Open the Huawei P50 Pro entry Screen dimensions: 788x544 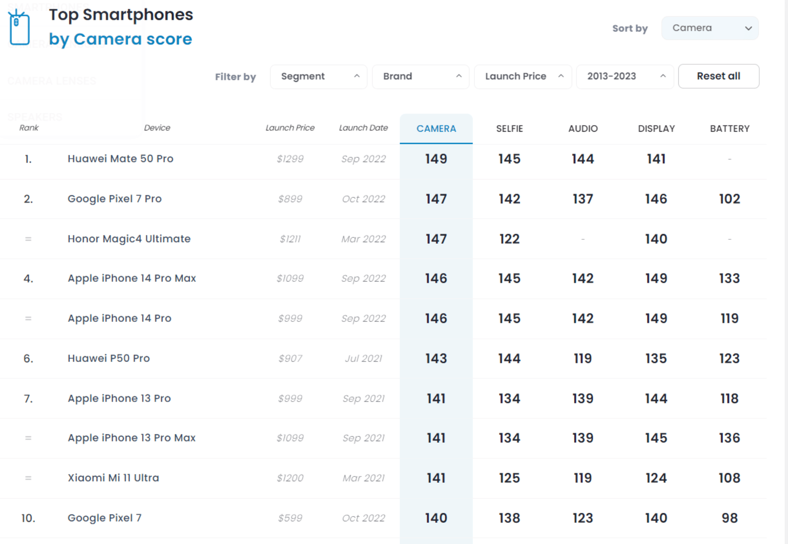[x=109, y=358]
